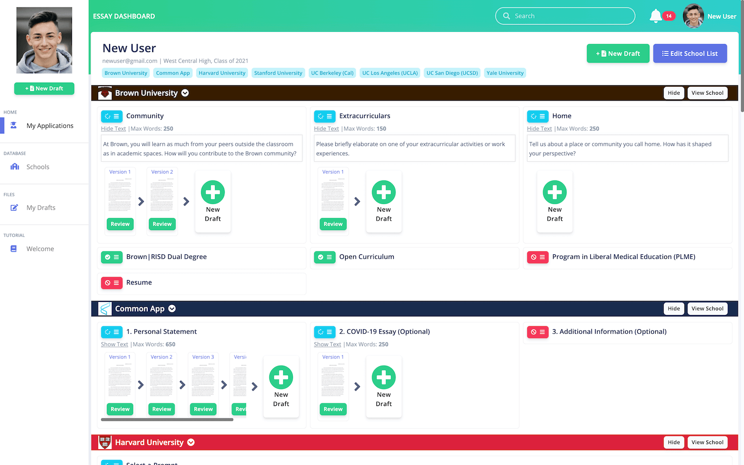Collapse the Common App section chevron

coord(172,309)
